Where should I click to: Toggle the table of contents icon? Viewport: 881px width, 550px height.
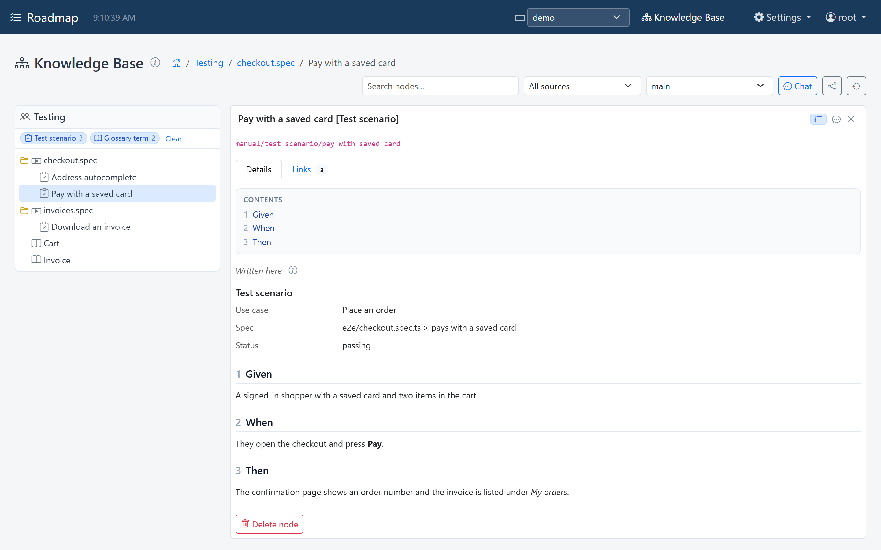pyautogui.click(x=818, y=119)
